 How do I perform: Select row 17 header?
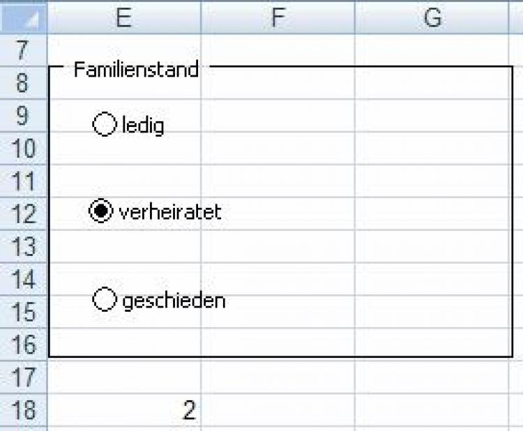(24, 377)
